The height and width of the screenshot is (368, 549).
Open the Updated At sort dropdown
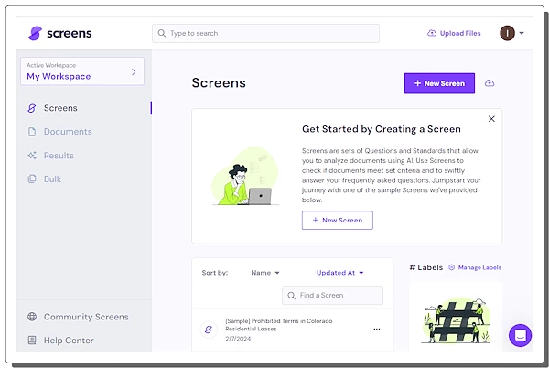click(x=339, y=273)
